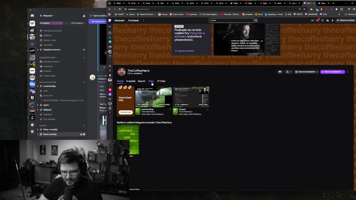This screenshot has height=200, width=356.
Task: Open Vylepšení serveru in Discord
Action: (52, 49)
